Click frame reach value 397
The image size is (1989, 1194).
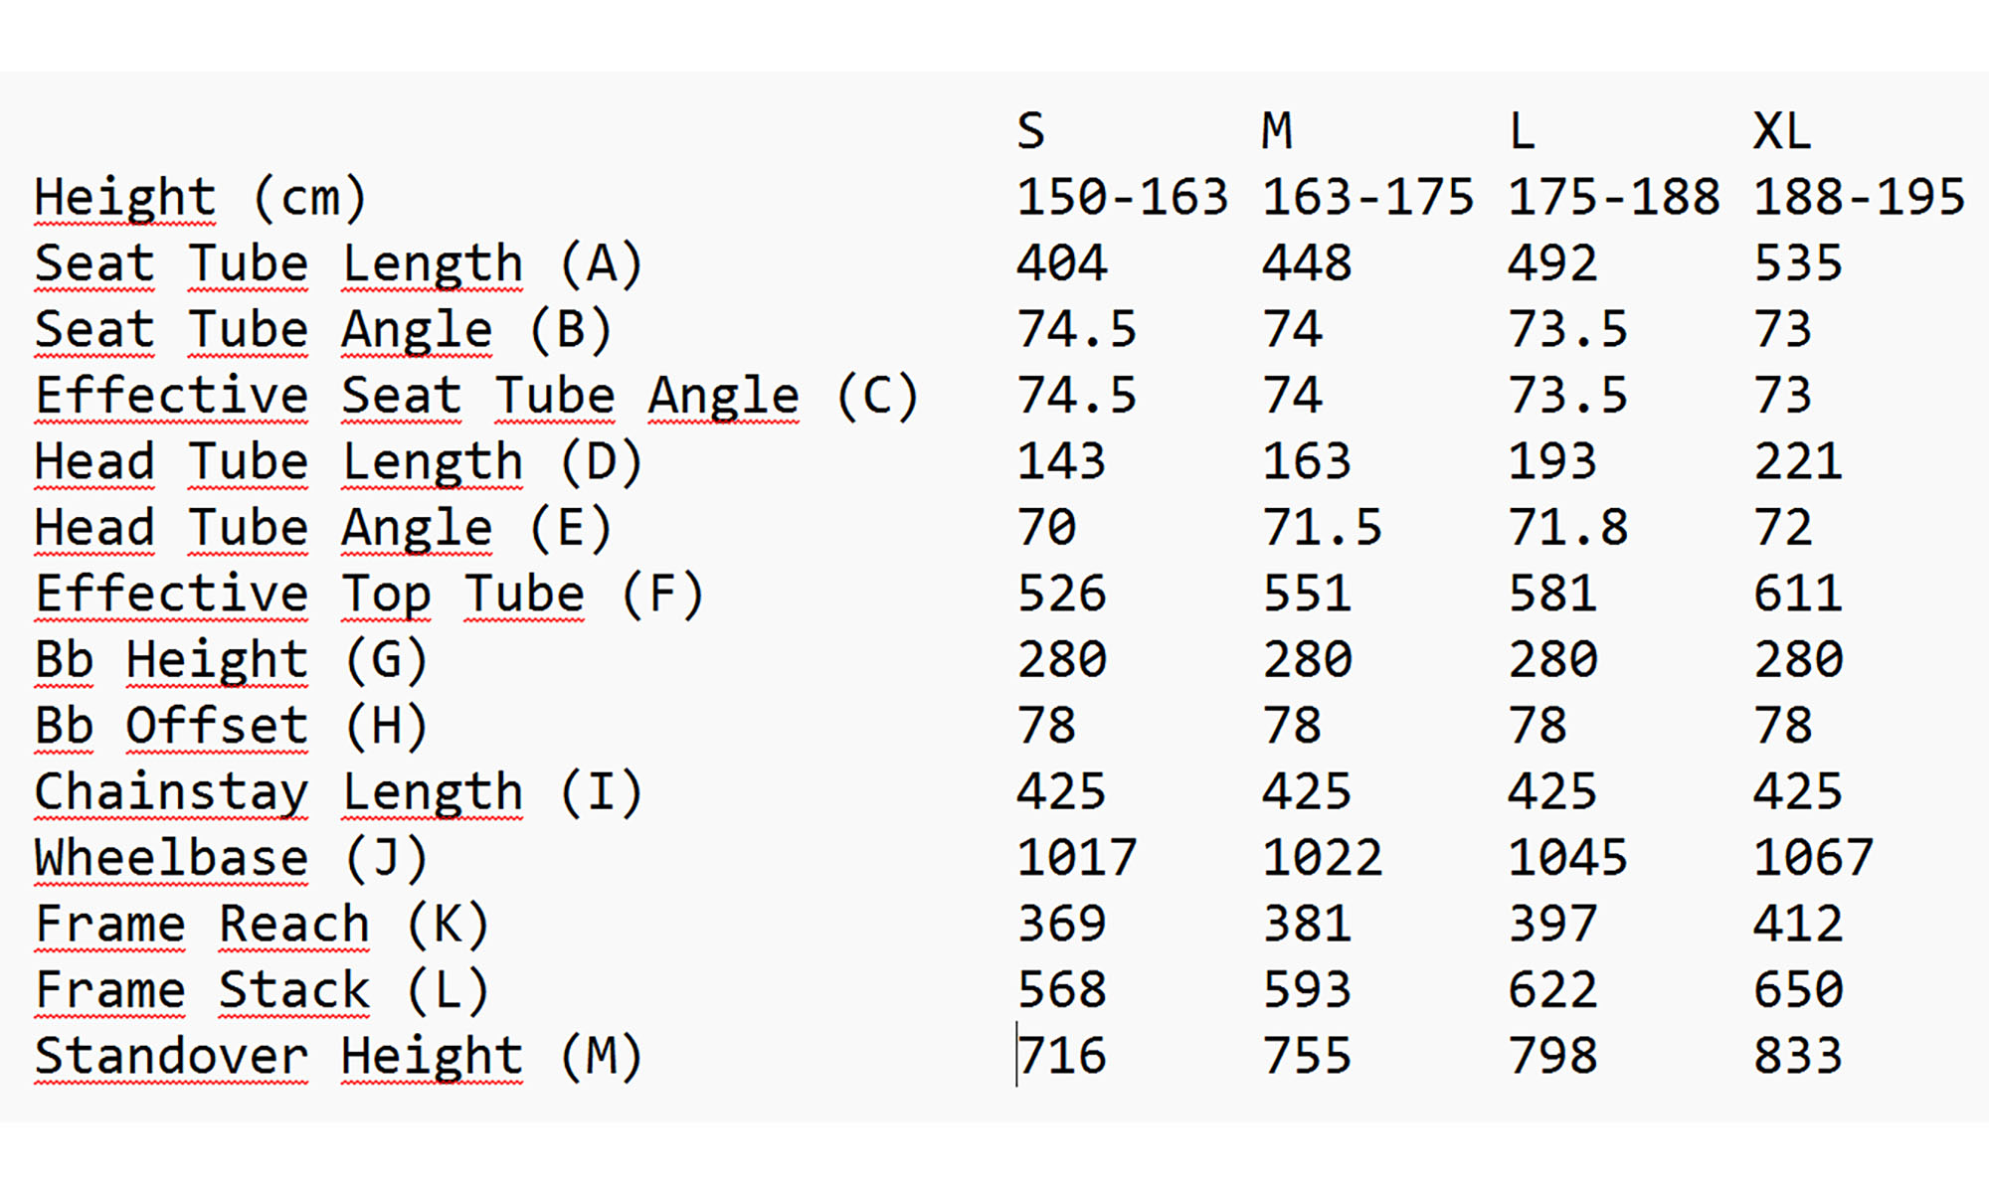click(x=1552, y=924)
